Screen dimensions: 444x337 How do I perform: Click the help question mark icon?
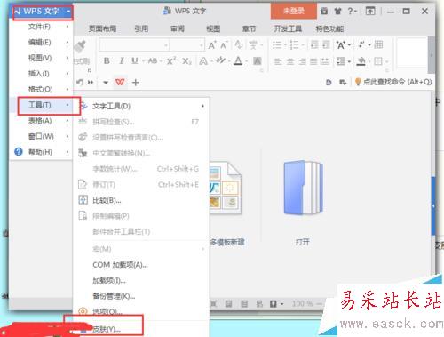pos(351,12)
